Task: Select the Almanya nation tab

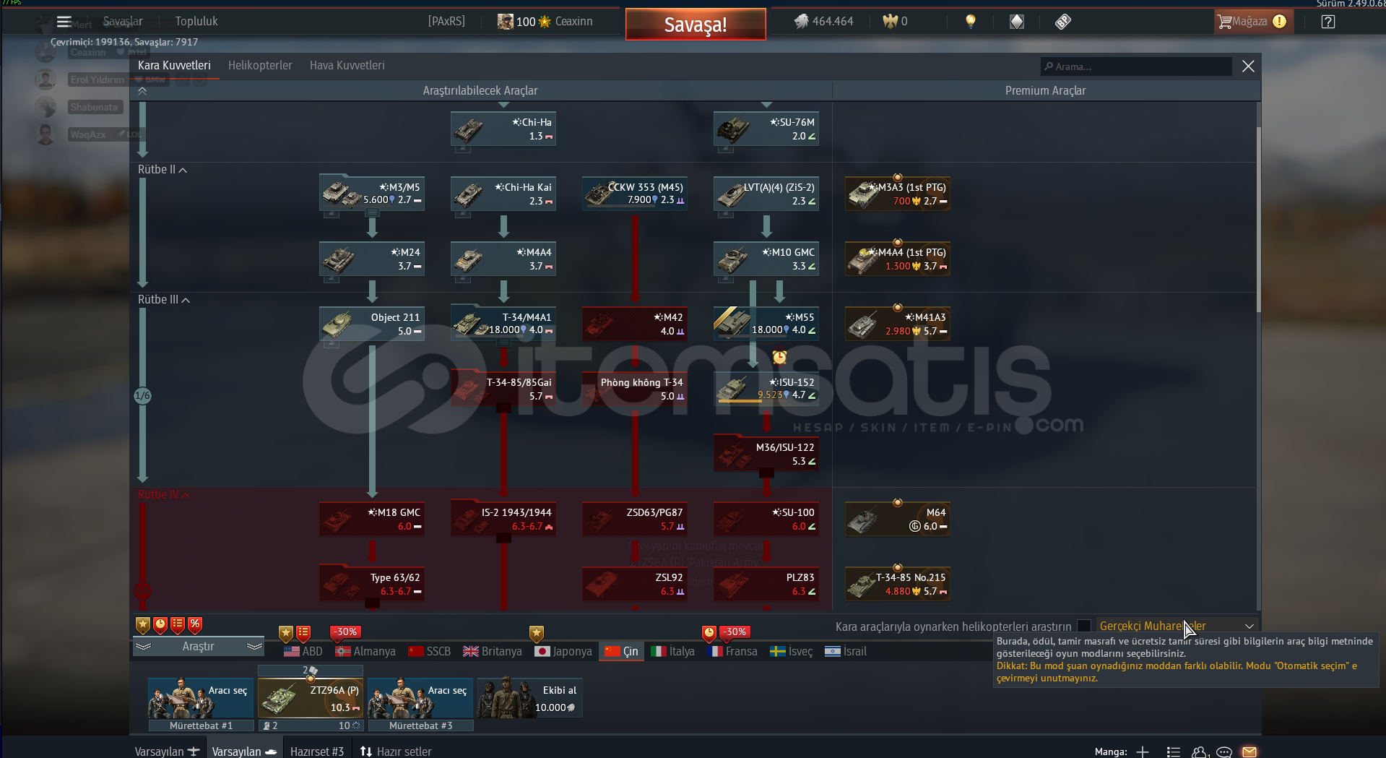Action: coord(365,652)
